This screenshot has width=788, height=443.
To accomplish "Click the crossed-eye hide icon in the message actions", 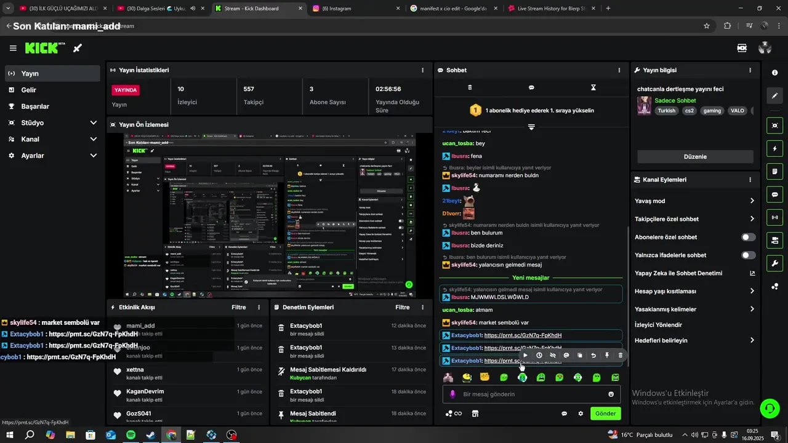I will coord(553,355).
